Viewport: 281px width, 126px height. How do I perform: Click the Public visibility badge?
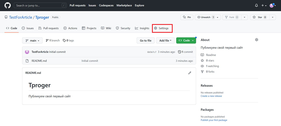pyautogui.click(x=56, y=17)
